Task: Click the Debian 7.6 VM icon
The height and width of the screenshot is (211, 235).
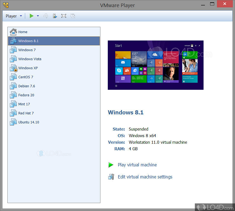Action: click(13, 86)
